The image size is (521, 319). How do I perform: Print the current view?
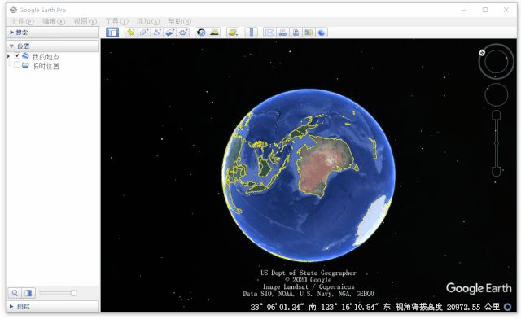(x=282, y=33)
